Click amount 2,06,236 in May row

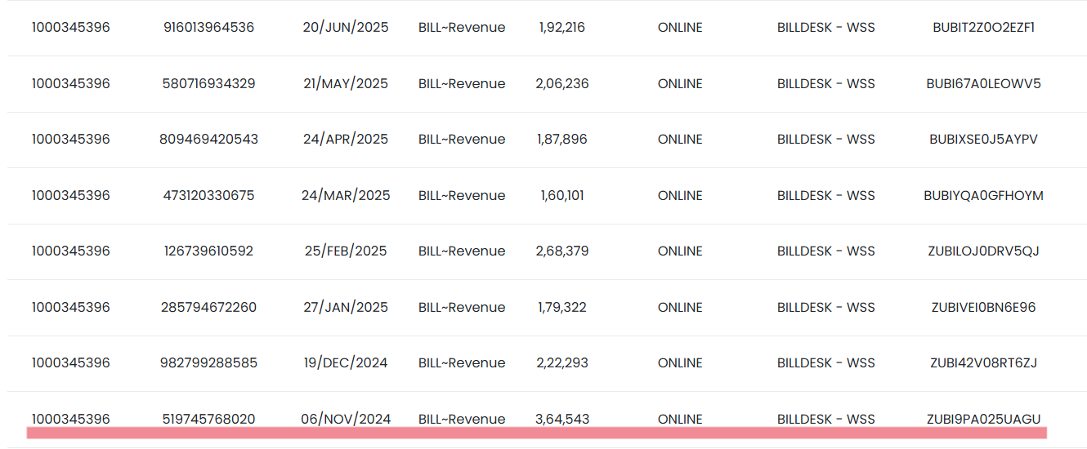(562, 83)
